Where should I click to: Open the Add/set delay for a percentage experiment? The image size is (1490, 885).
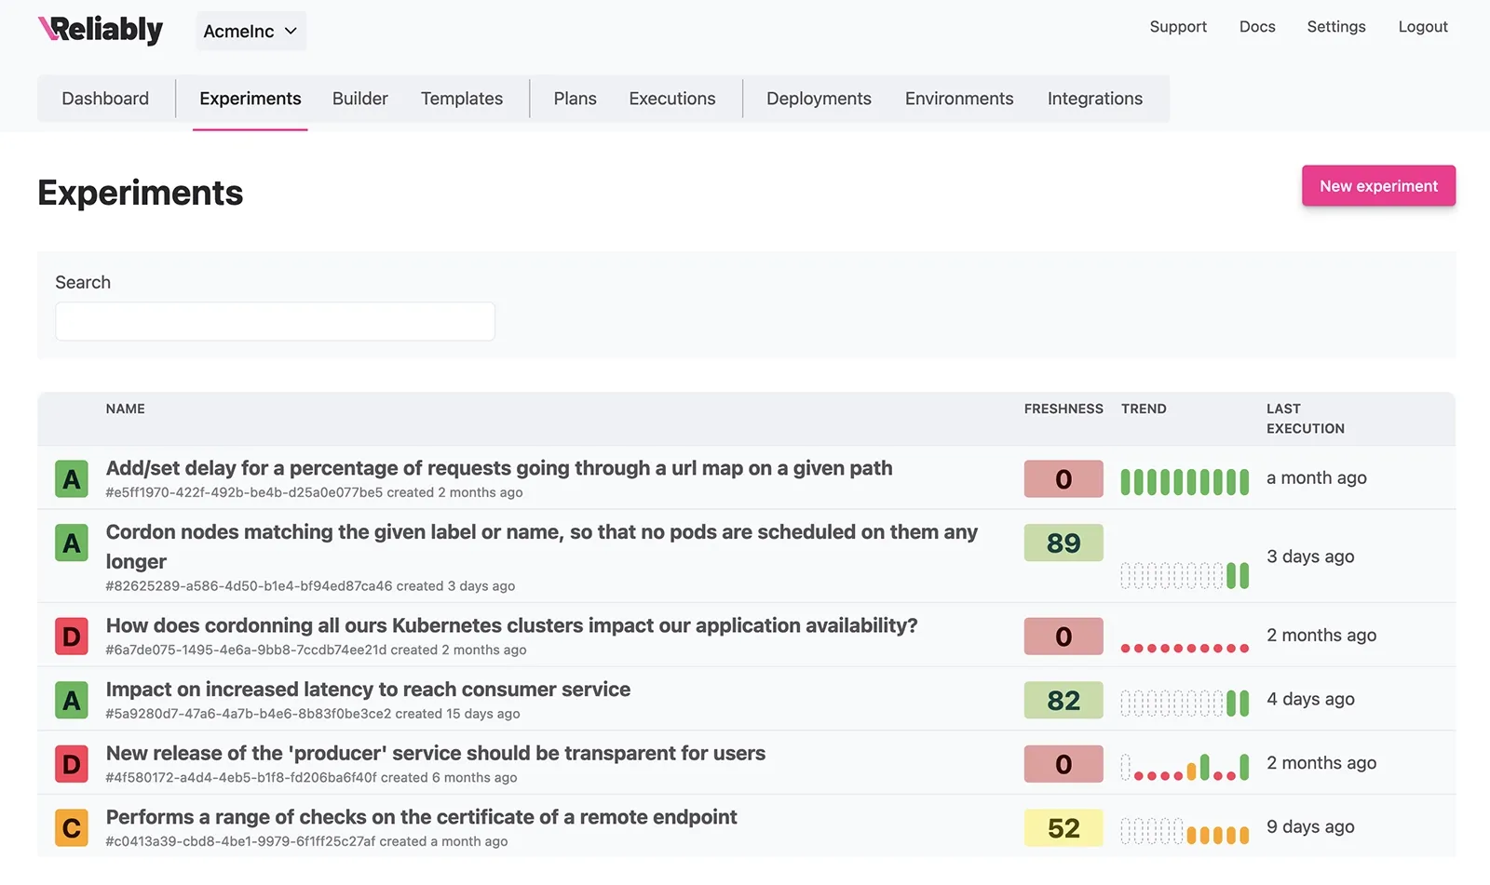pos(499,468)
